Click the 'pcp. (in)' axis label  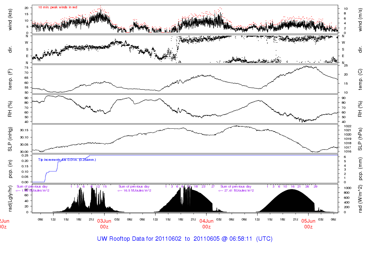10,169
